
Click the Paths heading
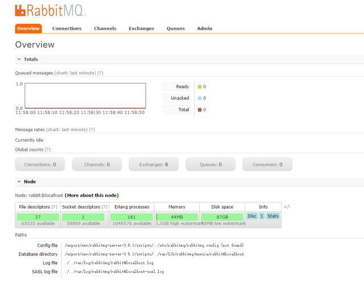point(21,235)
